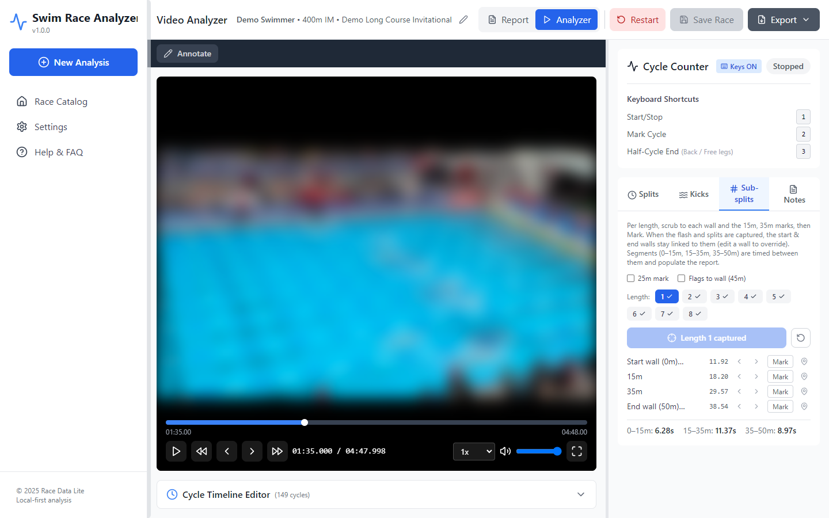Play the race video

pyautogui.click(x=176, y=451)
